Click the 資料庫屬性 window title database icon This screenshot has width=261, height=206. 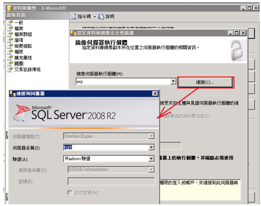click(x=9, y=8)
